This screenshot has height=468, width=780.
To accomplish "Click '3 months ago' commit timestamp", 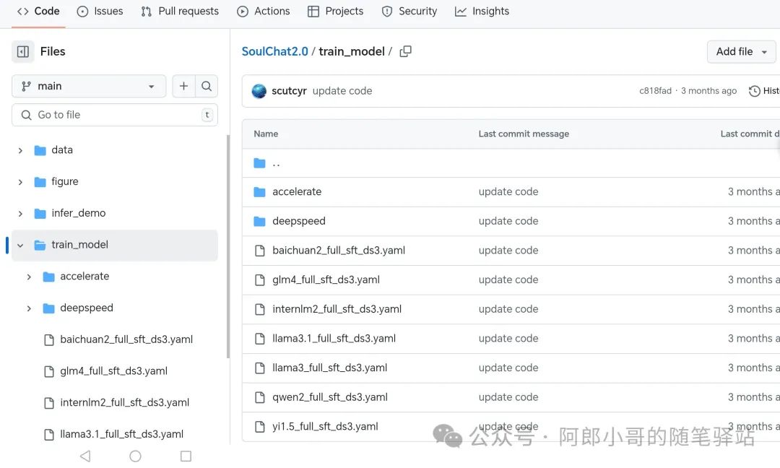I will click(709, 90).
